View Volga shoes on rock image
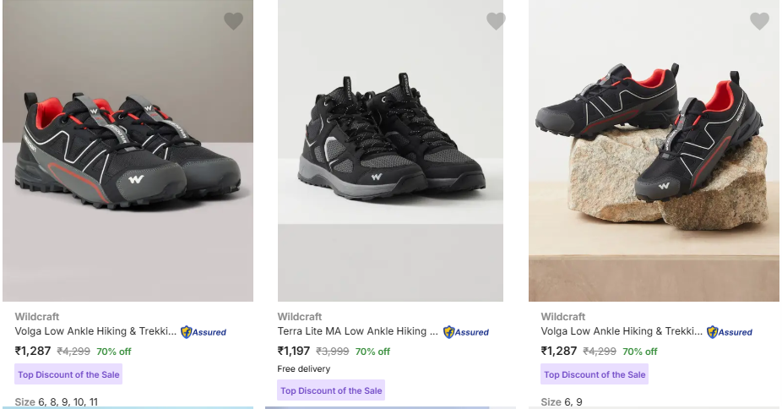The height and width of the screenshot is (409, 782). [x=654, y=152]
